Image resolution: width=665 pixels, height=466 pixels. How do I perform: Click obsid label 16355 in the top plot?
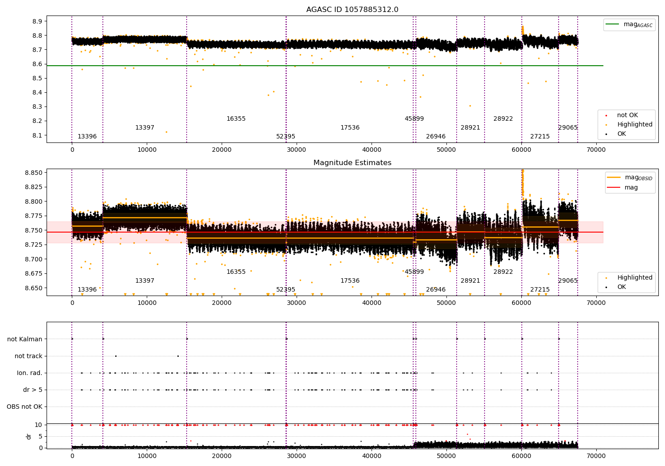click(236, 119)
